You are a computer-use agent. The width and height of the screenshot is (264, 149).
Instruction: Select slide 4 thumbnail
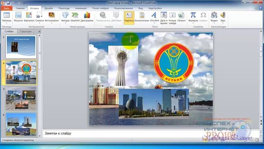(21, 124)
